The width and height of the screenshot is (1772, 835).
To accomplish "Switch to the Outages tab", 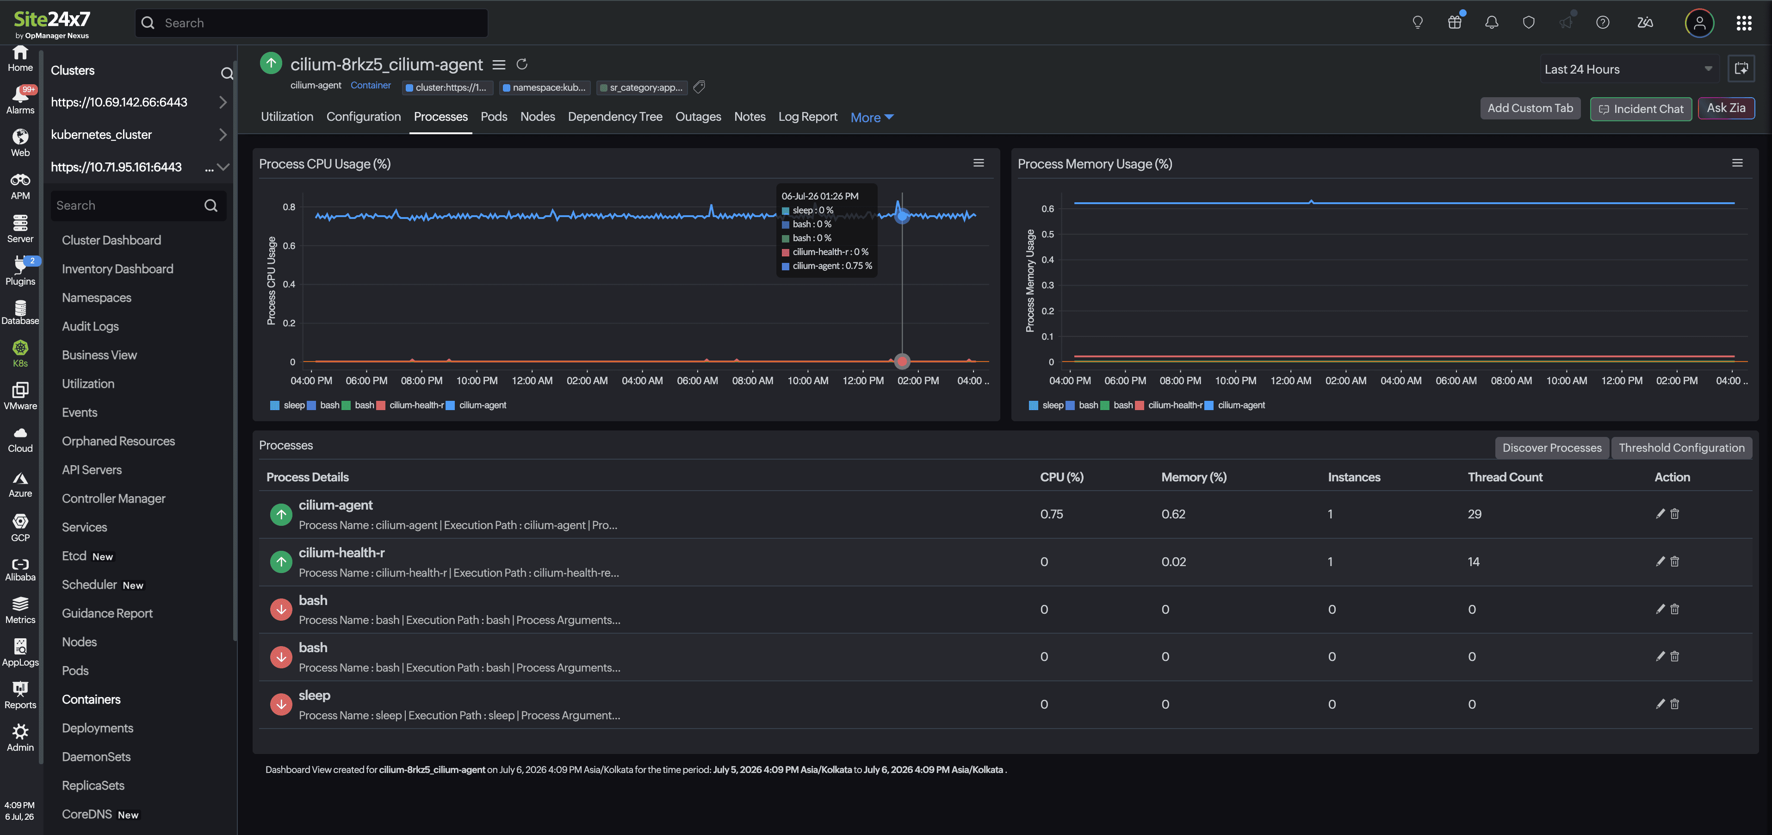I will (698, 116).
